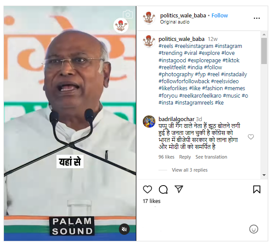Open the #reelsinstagram hashtag
Image resolution: width=273 pixels, height=247 pixels.
point(194,46)
